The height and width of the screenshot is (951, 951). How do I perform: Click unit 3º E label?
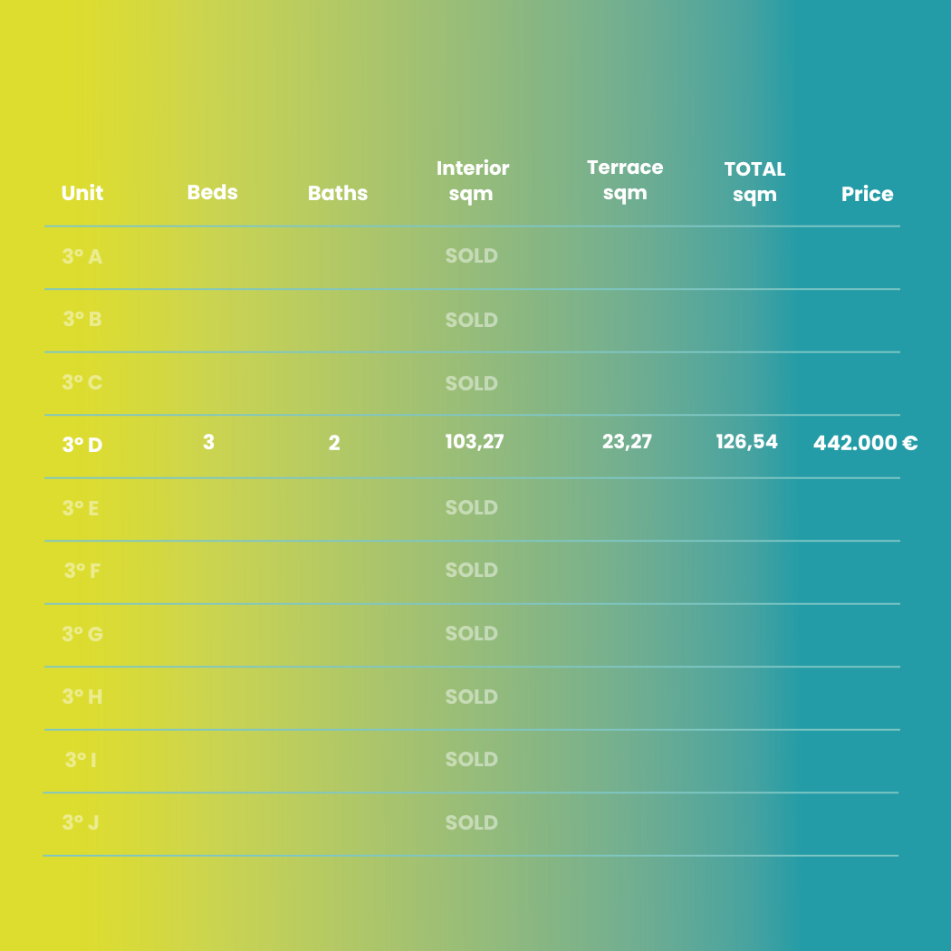point(81,508)
